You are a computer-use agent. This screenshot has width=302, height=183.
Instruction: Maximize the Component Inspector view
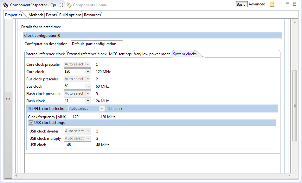pos(295,4)
